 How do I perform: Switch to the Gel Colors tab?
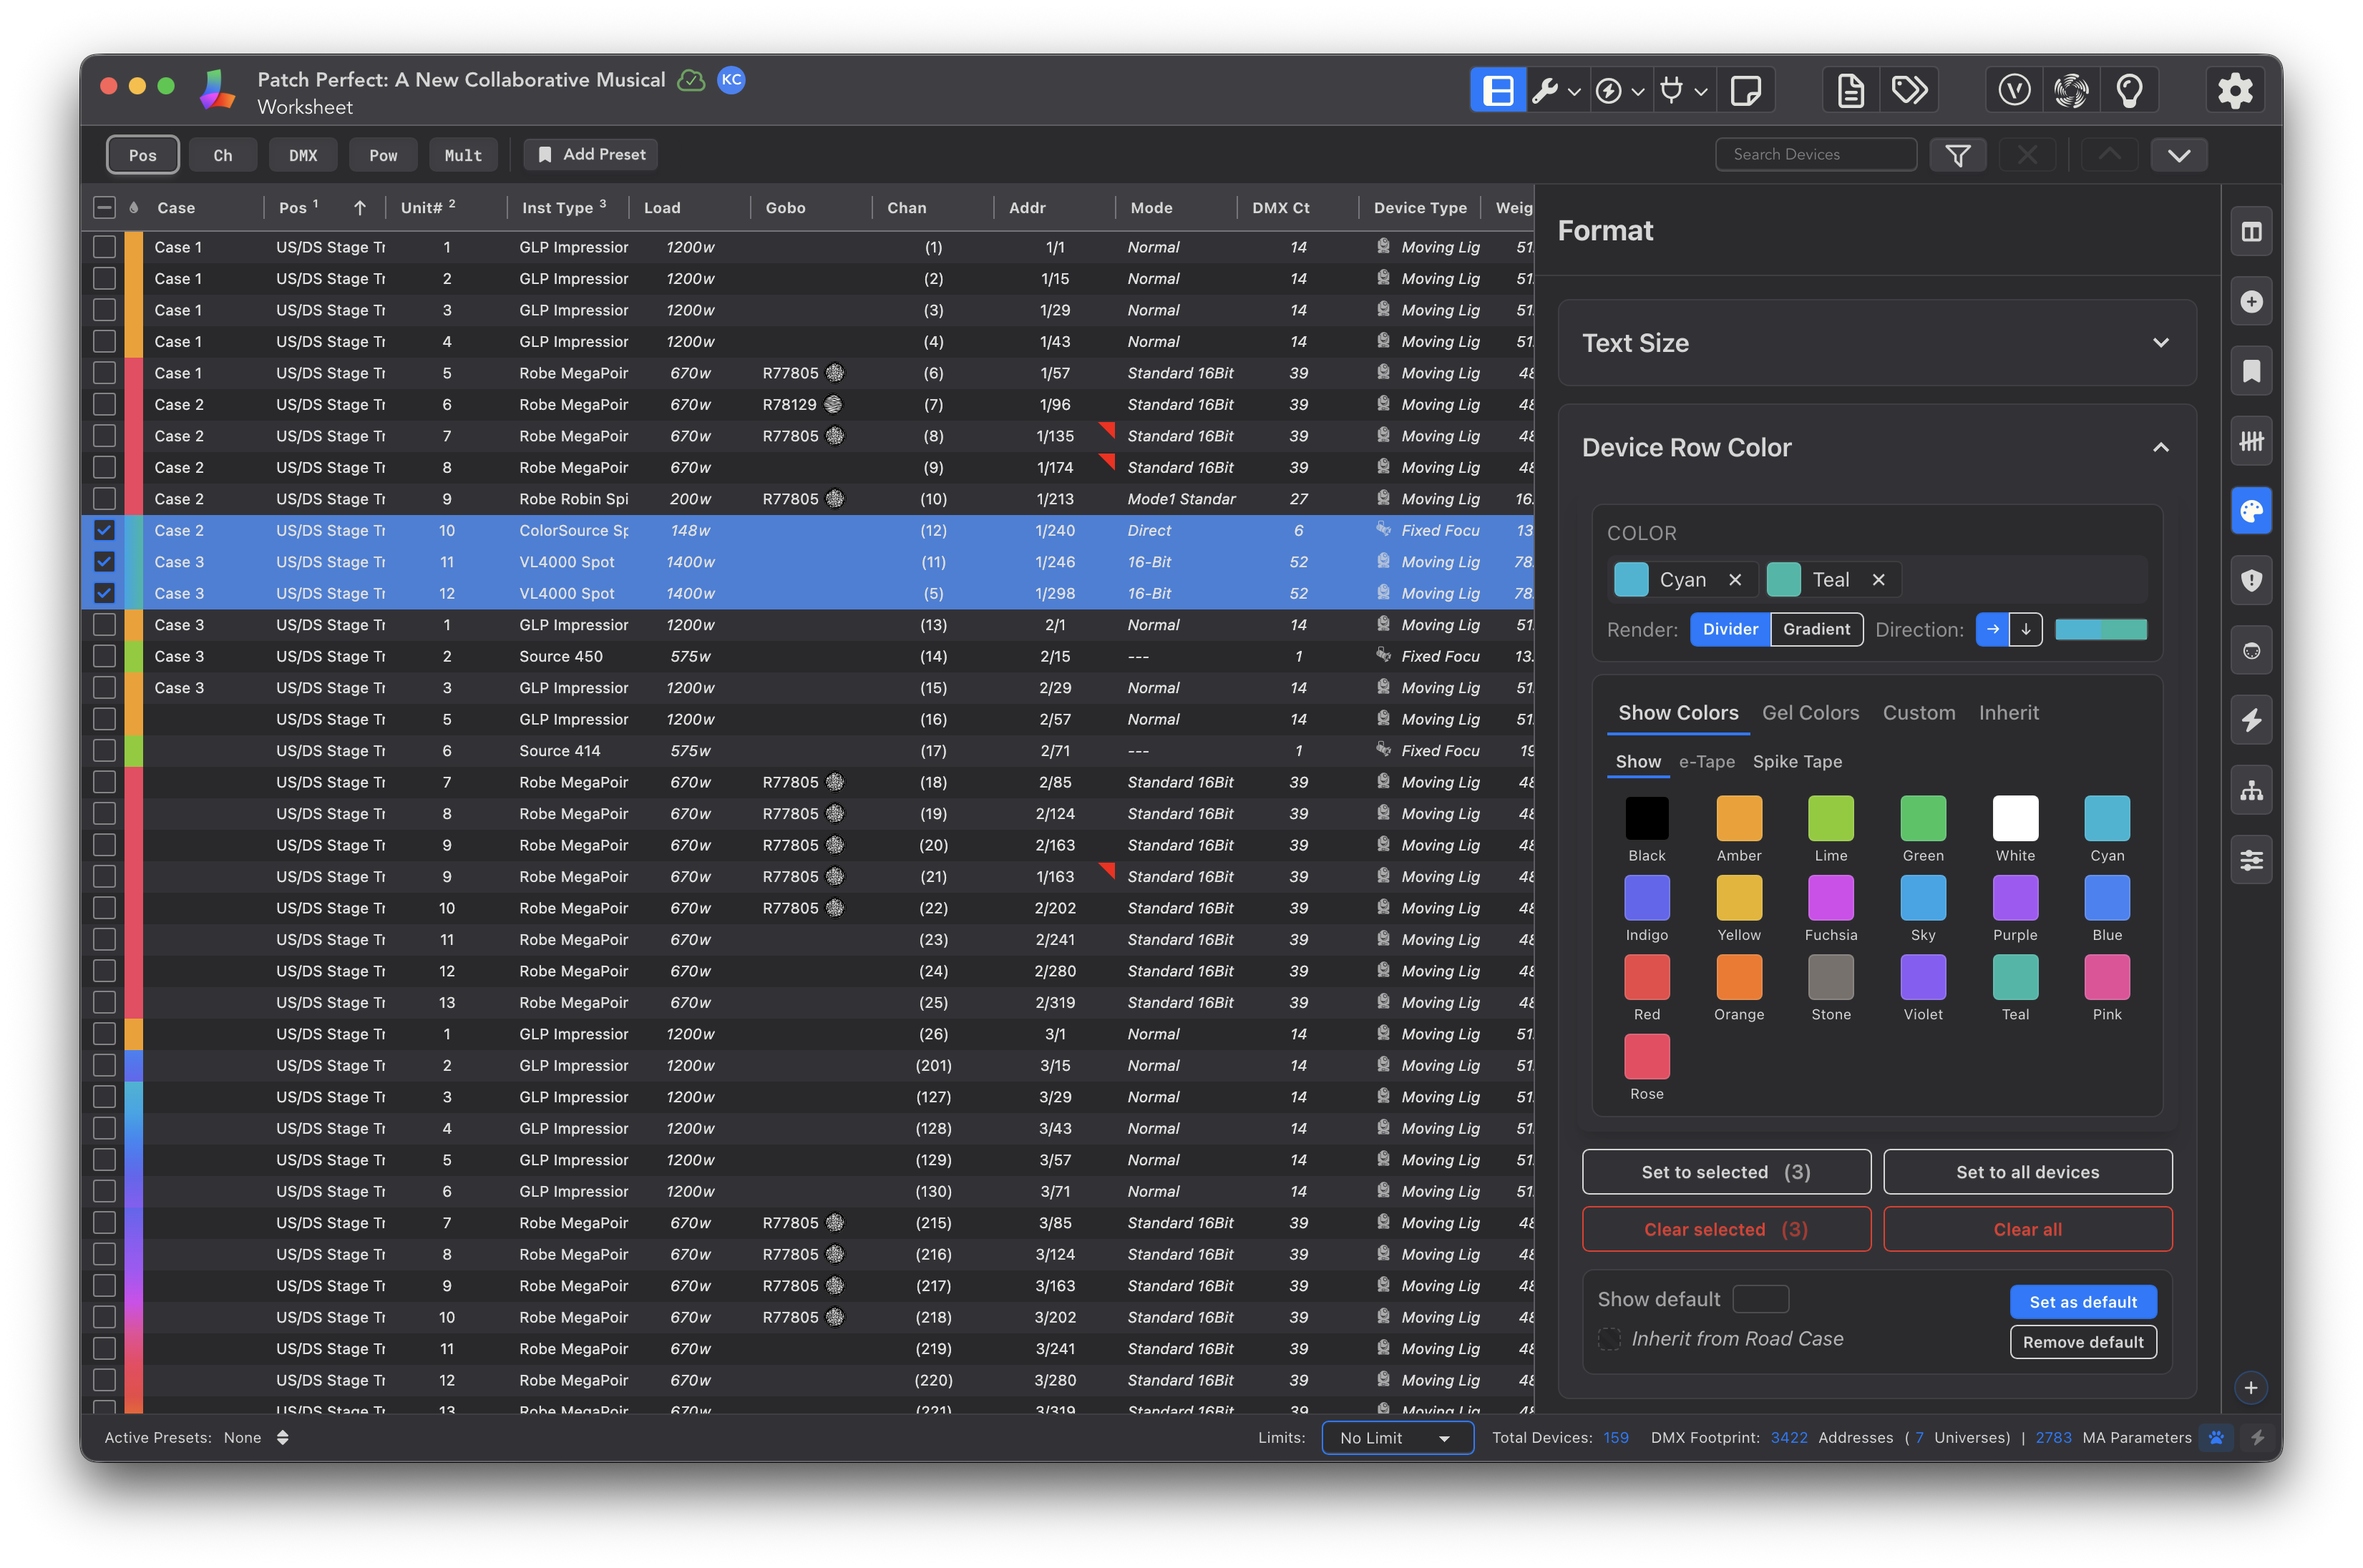click(x=1810, y=713)
